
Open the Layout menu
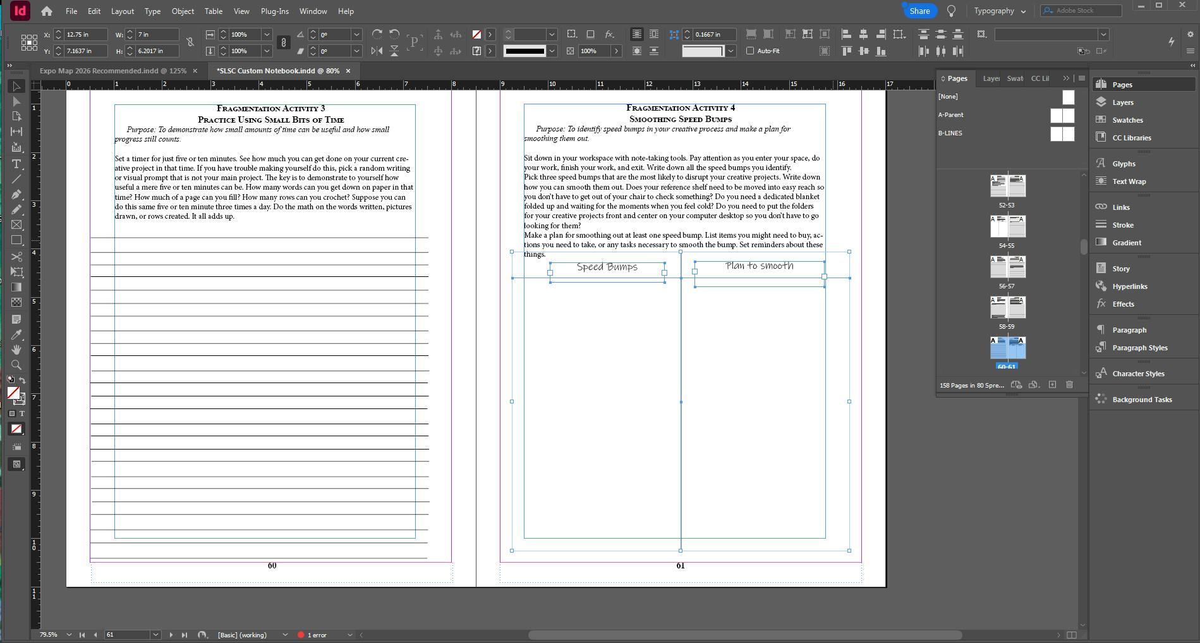coord(122,11)
